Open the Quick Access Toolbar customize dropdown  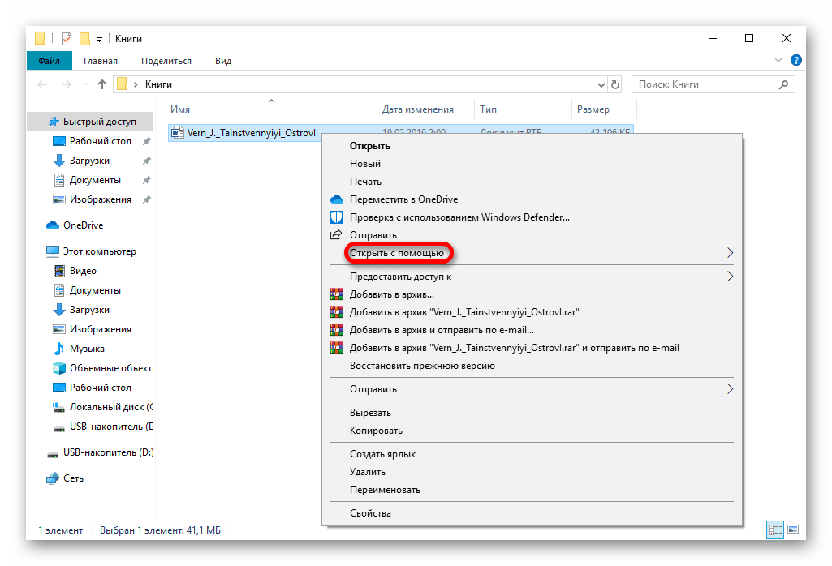pos(100,39)
